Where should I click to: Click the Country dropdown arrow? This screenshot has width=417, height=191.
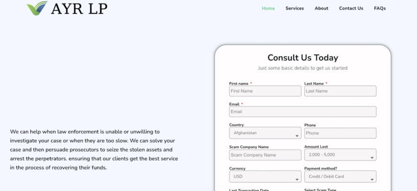[x=297, y=136]
